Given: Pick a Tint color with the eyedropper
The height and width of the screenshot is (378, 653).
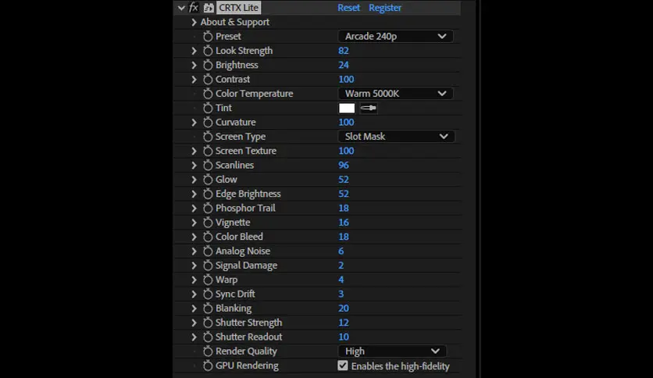Looking at the screenshot, I should click(x=369, y=109).
